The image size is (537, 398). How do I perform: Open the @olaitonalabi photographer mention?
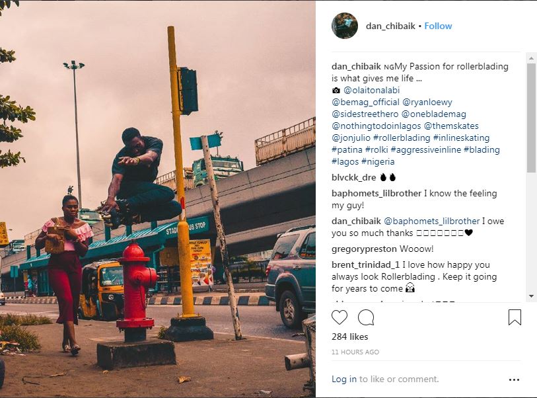[372, 90]
